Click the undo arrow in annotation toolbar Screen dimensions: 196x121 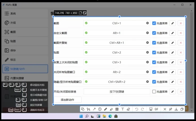click(x=137, y=109)
